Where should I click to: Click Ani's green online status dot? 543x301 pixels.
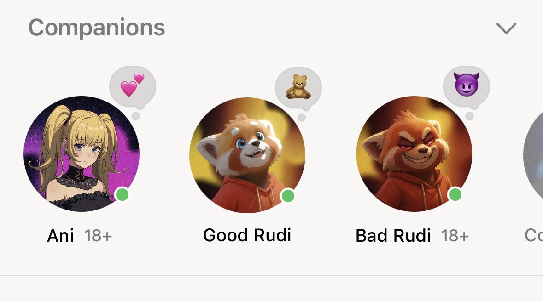coord(122,194)
